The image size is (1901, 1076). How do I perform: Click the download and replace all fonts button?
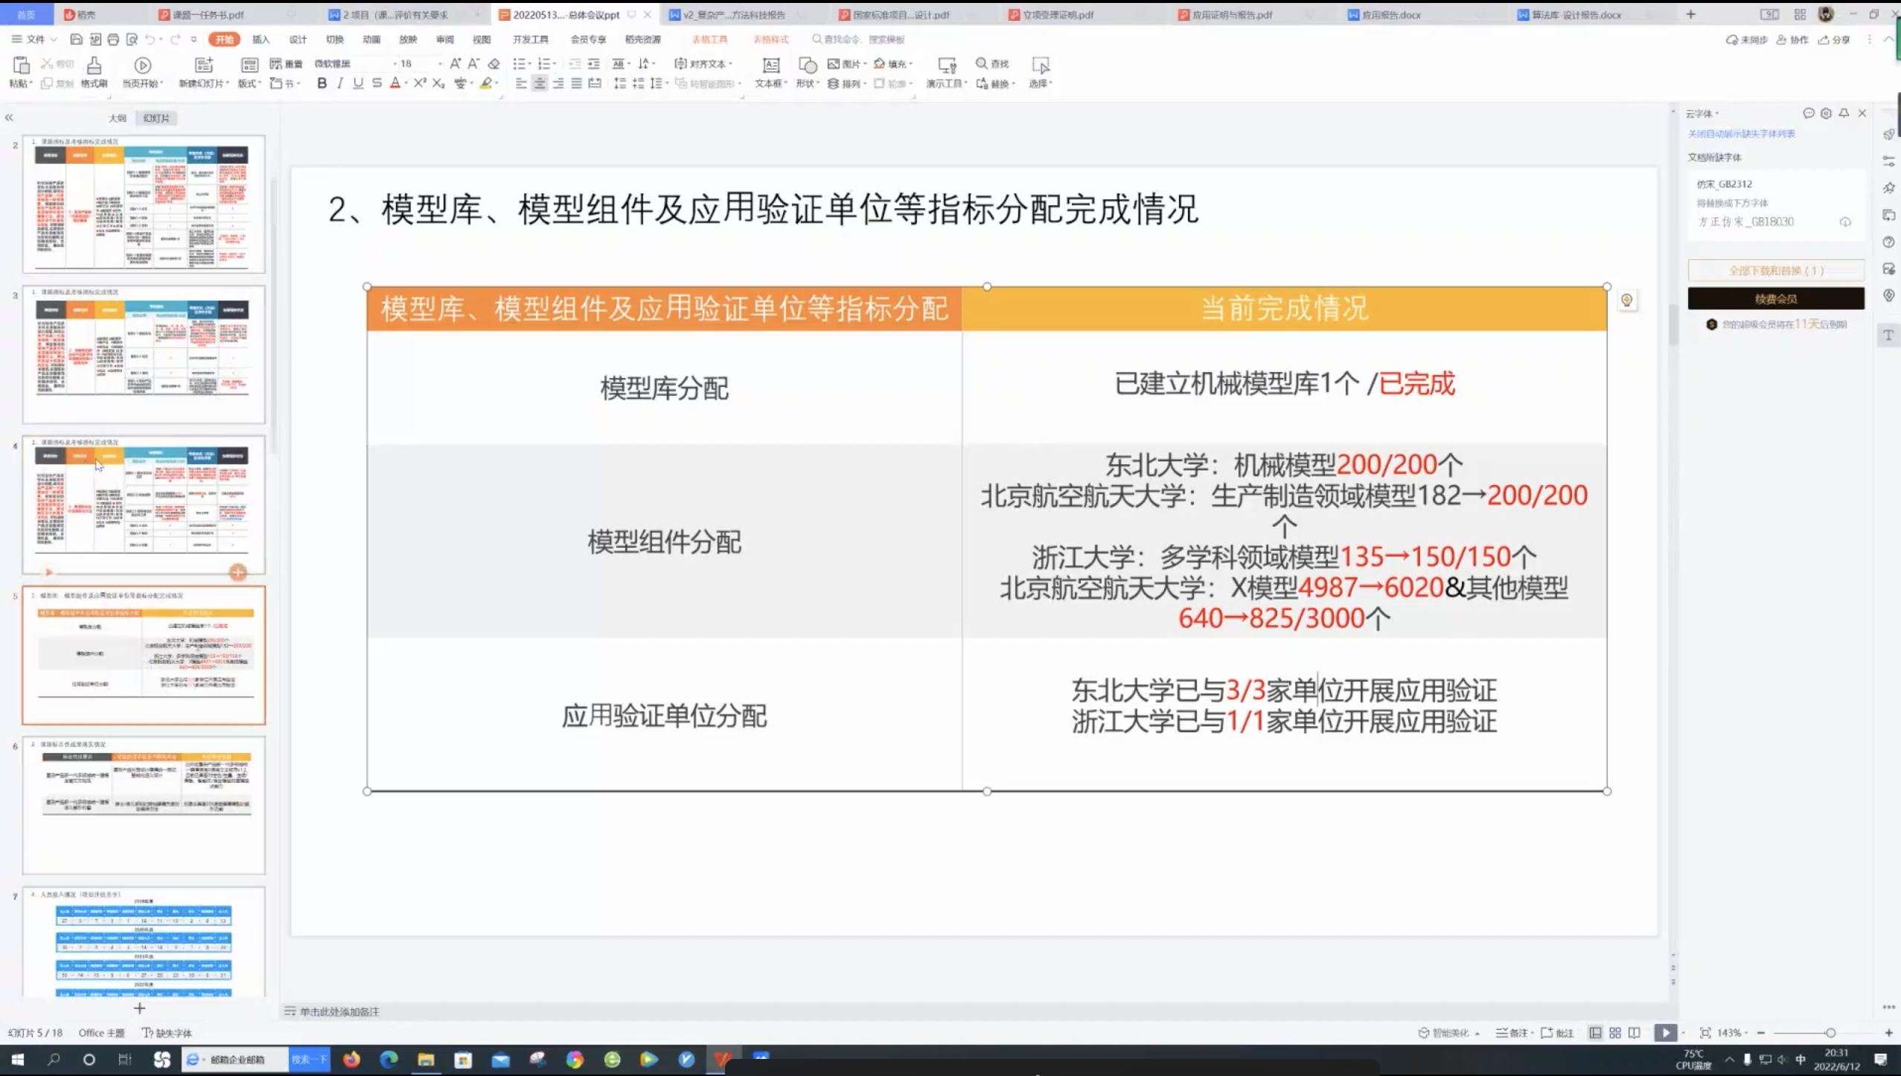1775,271
